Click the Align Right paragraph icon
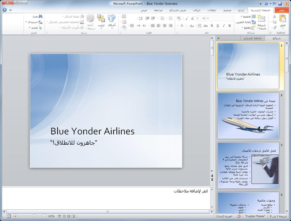This screenshot has width=291, height=221. pyautogui.click(x=171, y=26)
